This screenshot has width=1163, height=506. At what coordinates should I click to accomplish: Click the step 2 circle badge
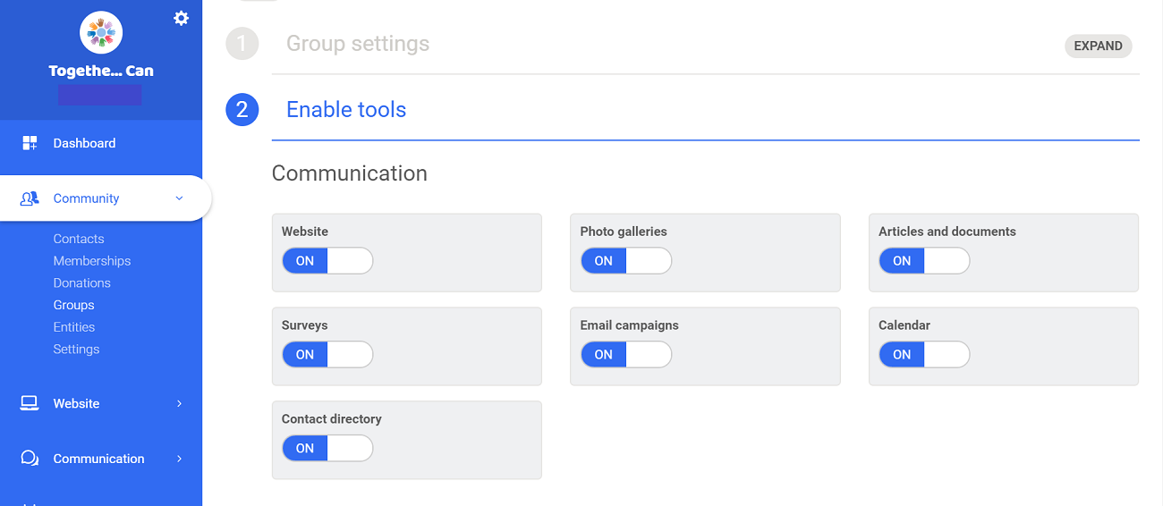(242, 110)
